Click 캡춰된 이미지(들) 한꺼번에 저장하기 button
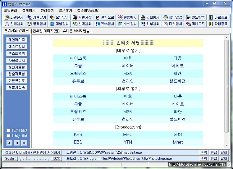Image resolution: width=233 pixels, height=169 pixels. pyautogui.click(x=33, y=153)
